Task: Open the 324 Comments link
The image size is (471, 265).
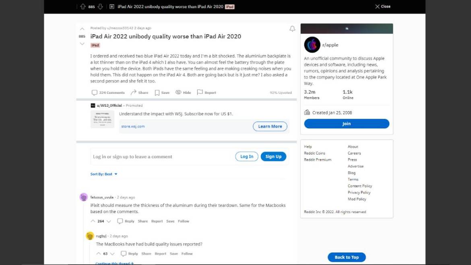Action: click(x=108, y=93)
